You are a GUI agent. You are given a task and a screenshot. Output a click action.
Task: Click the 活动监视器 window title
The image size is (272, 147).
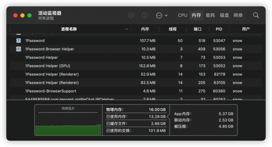tap(50, 13)
